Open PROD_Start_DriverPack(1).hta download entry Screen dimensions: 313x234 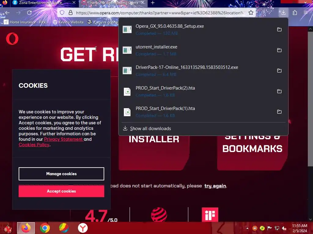[x=197, y=112]
